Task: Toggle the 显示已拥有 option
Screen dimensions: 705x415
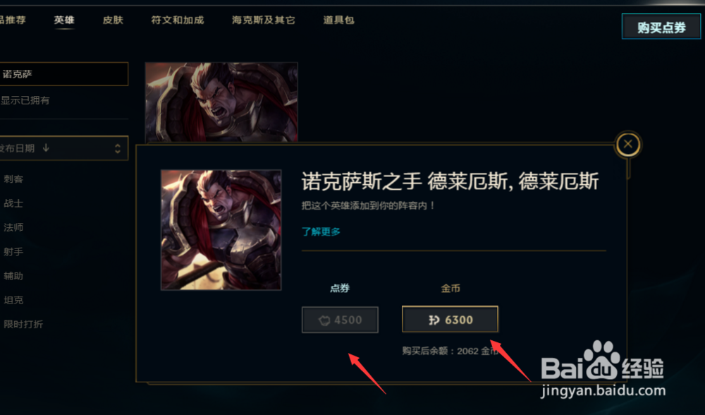Action: (25, 100)
